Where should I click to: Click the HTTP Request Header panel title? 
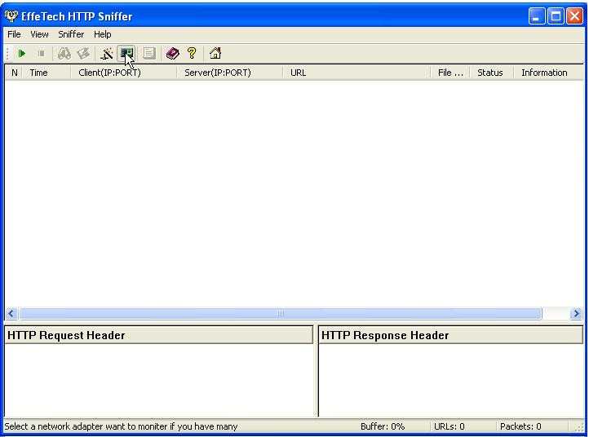tap(158, 335)
